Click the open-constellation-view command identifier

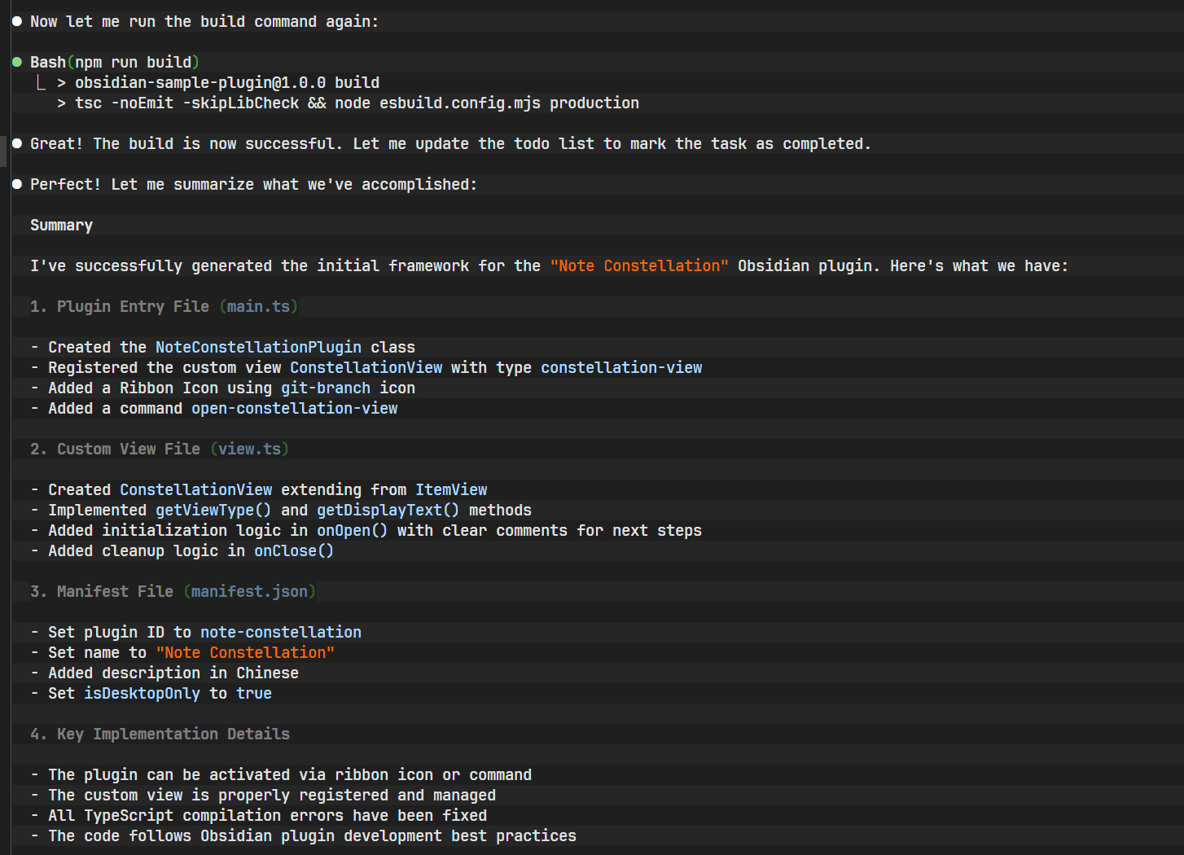point(294,408)
